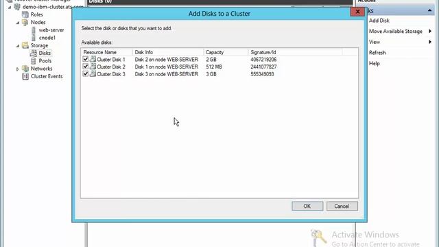
Task: Select the Cluster Disk 1 name text
Action: (x=111, y=60)
